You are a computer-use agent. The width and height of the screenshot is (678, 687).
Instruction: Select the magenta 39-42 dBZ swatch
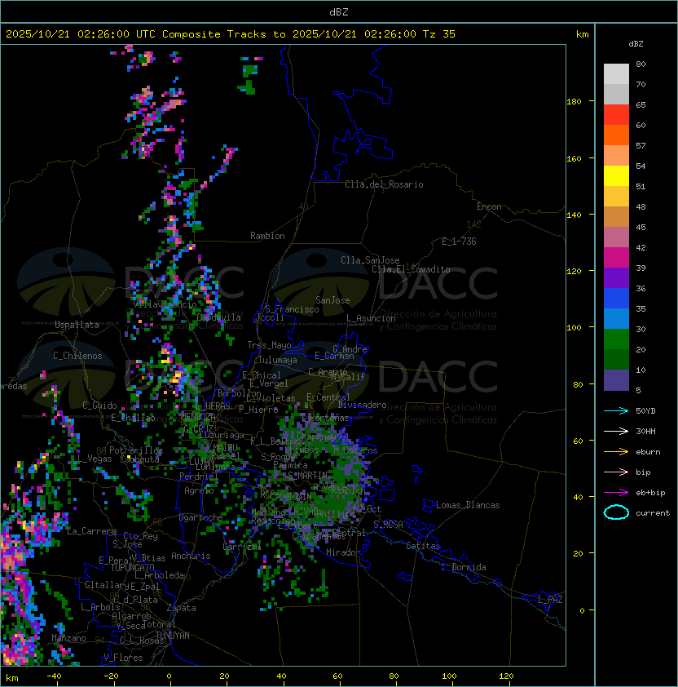(x=616, y=258)
